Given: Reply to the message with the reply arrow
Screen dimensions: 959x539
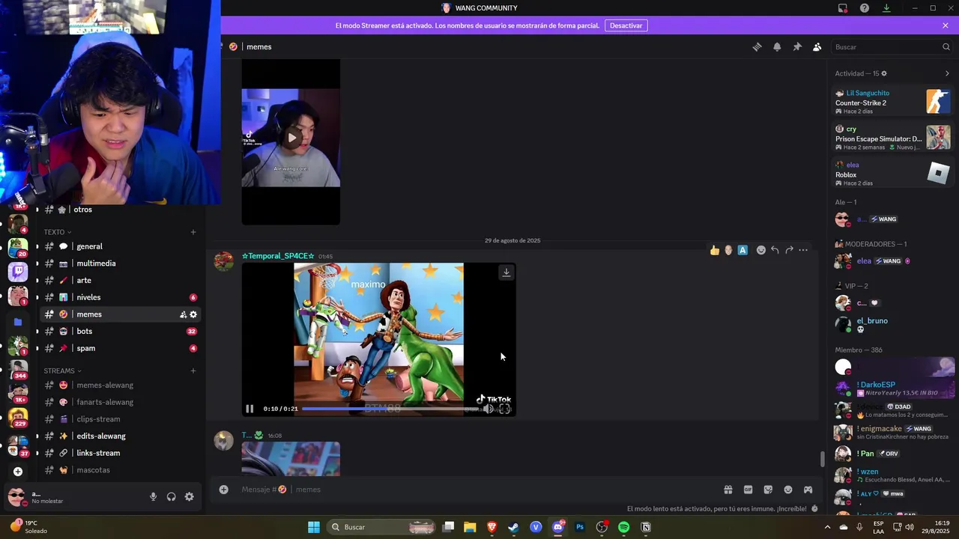Looking at the screenshot, I should [x=775, y=250].
